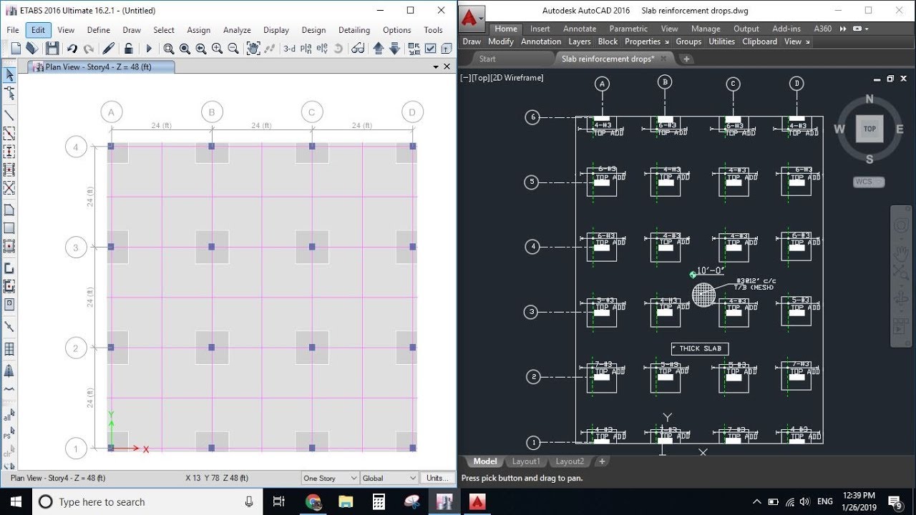
Task: Restore full view in ETABS
Action: pyautogui.click(x=185, y=49)
